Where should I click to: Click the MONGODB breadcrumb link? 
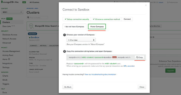[x=30, y=8]
